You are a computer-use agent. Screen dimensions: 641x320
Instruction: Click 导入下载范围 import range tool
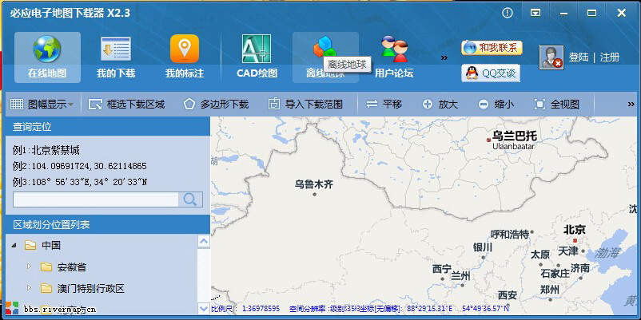305,105
